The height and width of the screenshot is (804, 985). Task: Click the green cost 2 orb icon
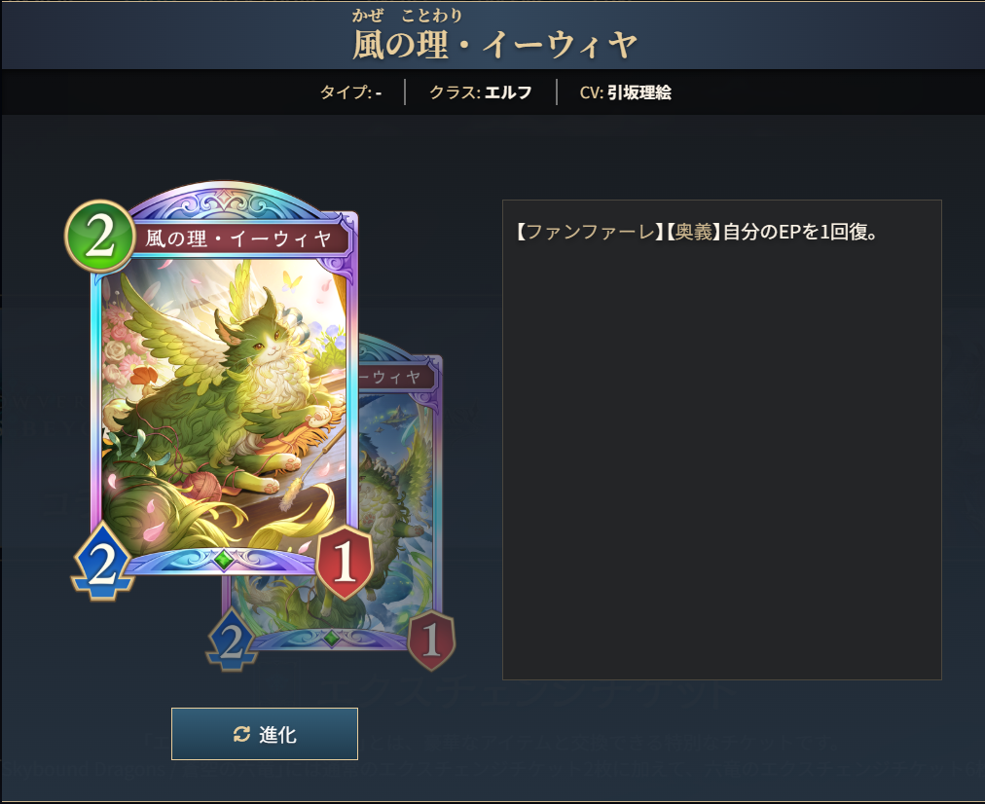[100, 237]
